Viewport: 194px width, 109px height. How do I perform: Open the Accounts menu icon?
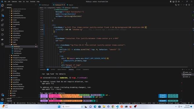click(x=2, y=95)
